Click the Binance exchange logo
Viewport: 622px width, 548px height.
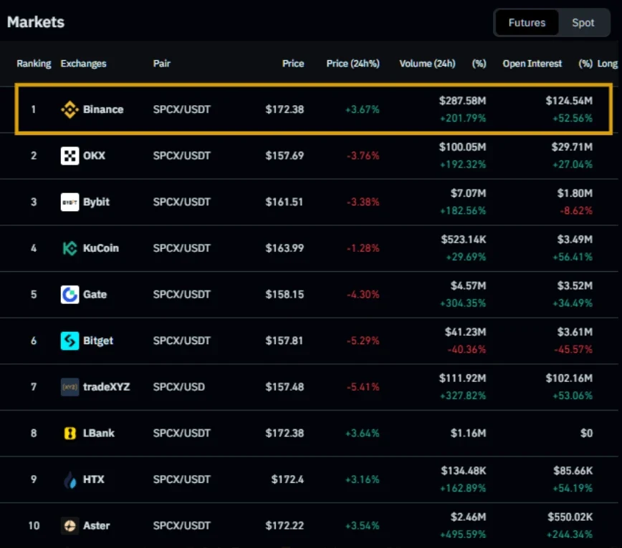click(70, 109)
